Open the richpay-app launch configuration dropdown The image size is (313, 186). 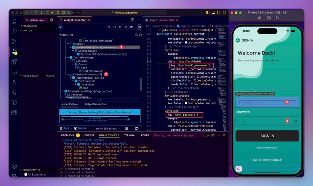click(x=38, y=20)
